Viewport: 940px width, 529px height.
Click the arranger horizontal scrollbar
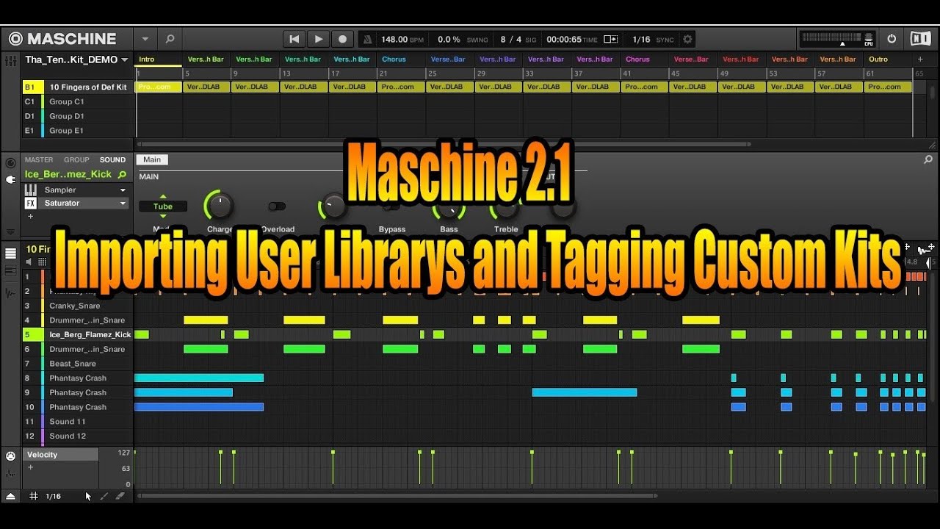[444, 145]
